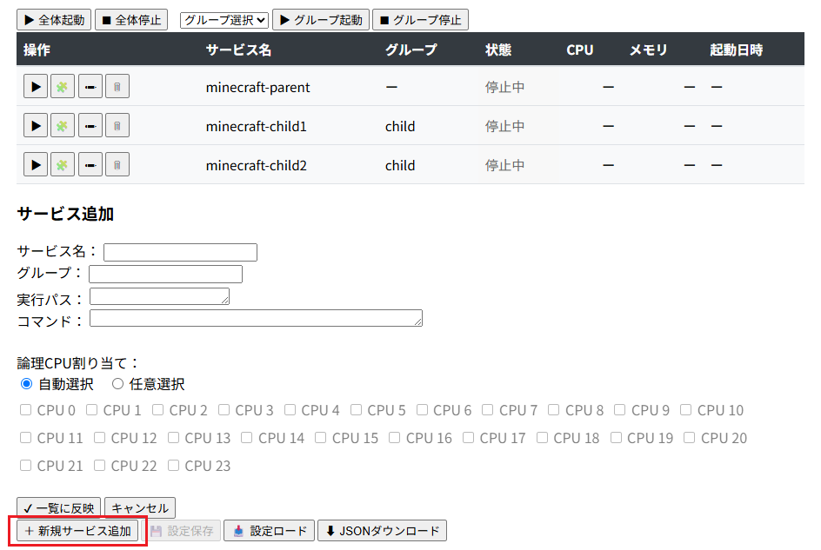Enable the CPU 23 checkbox
This screenshot has height=550, width=821.
coord(172,466)
